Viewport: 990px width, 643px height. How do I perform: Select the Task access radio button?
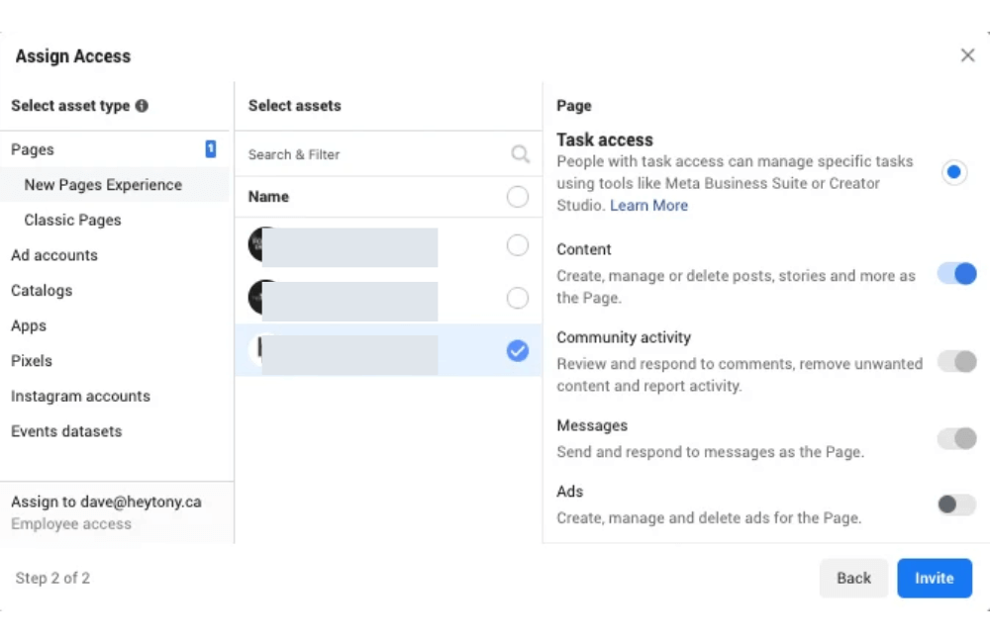[953, 171]
